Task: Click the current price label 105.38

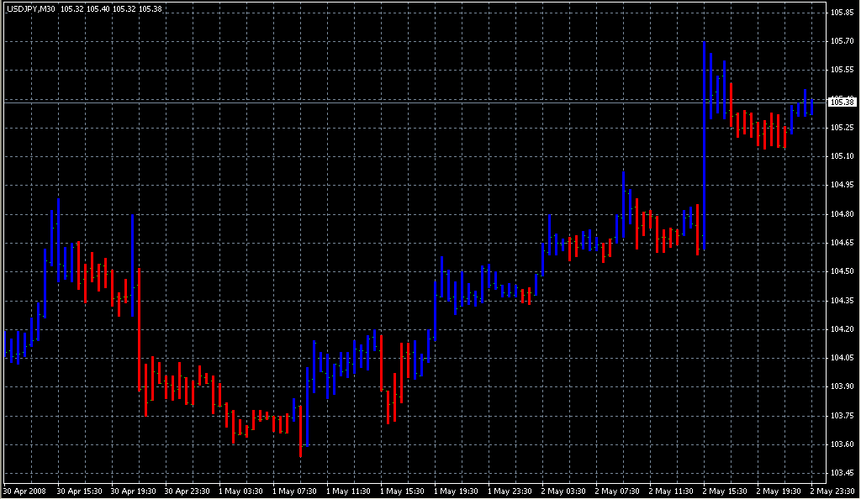Action: click(x=841, y=102)
